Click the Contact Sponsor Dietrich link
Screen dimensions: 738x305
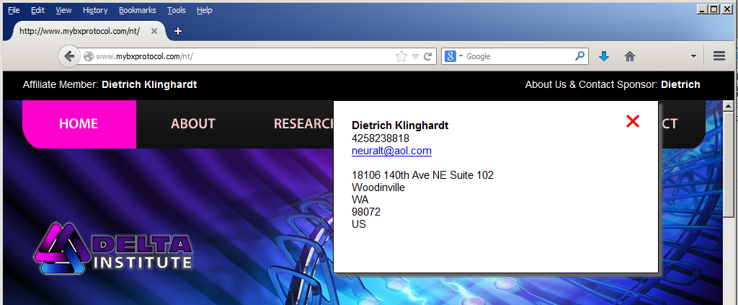[x=613, y=85]
